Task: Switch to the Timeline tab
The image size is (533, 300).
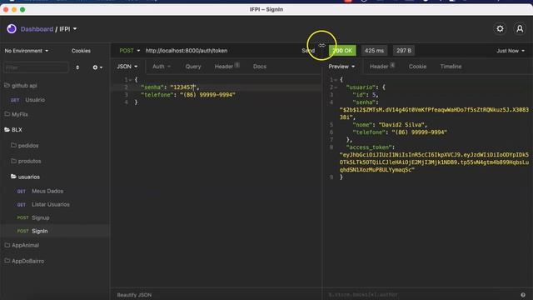Action: pos(451,67)
